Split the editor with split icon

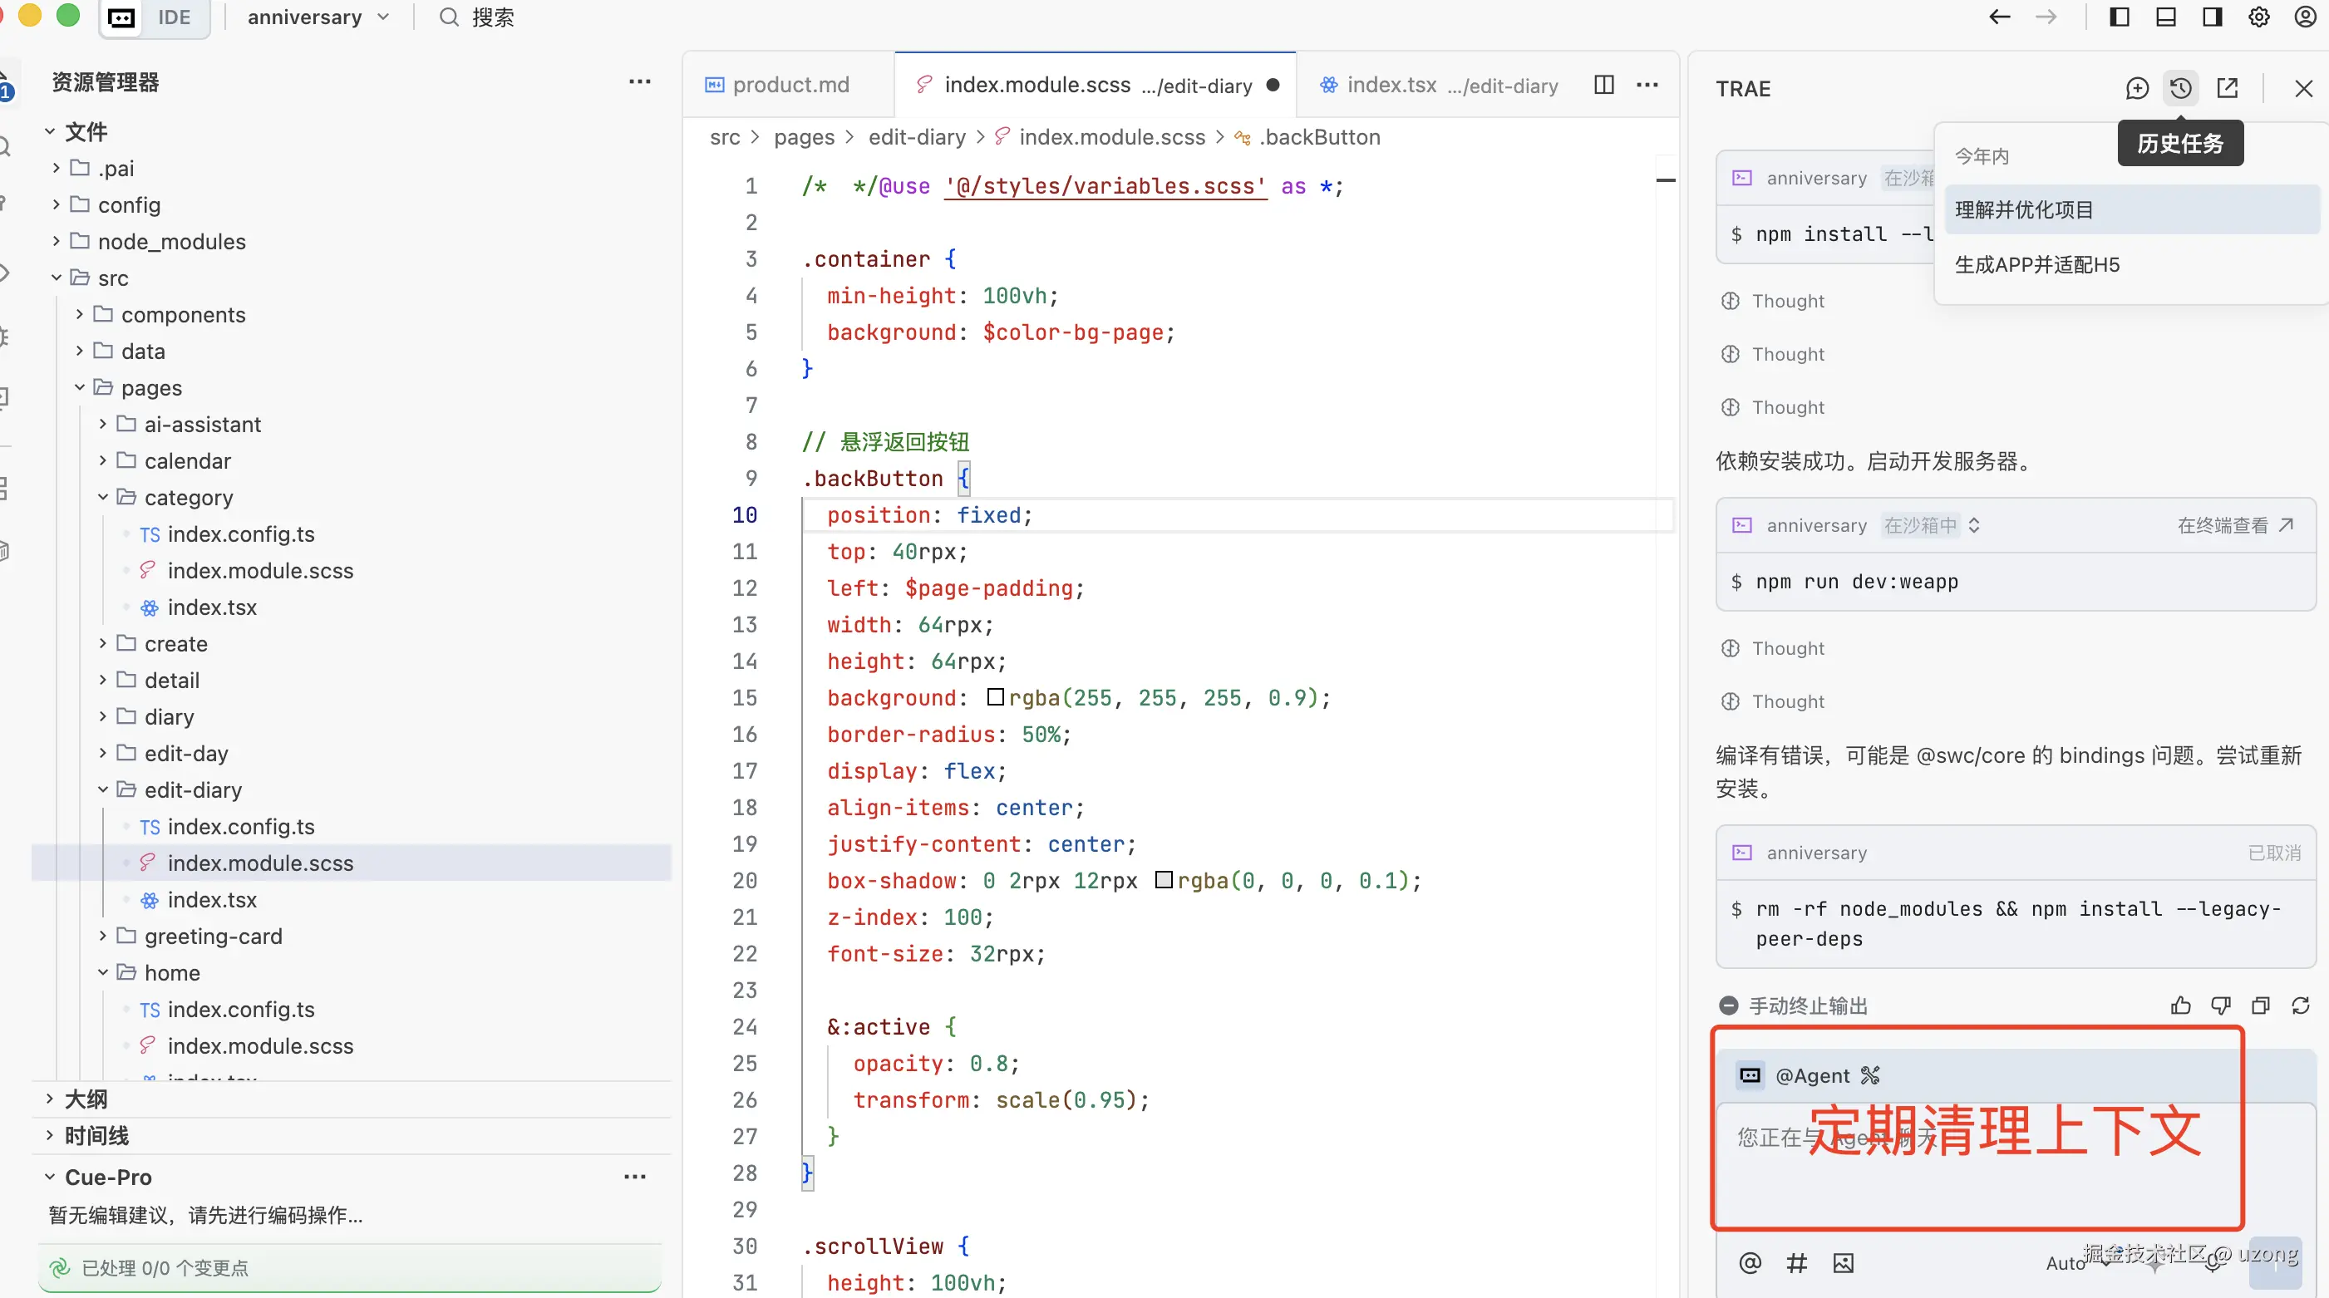click(1604, 85)
